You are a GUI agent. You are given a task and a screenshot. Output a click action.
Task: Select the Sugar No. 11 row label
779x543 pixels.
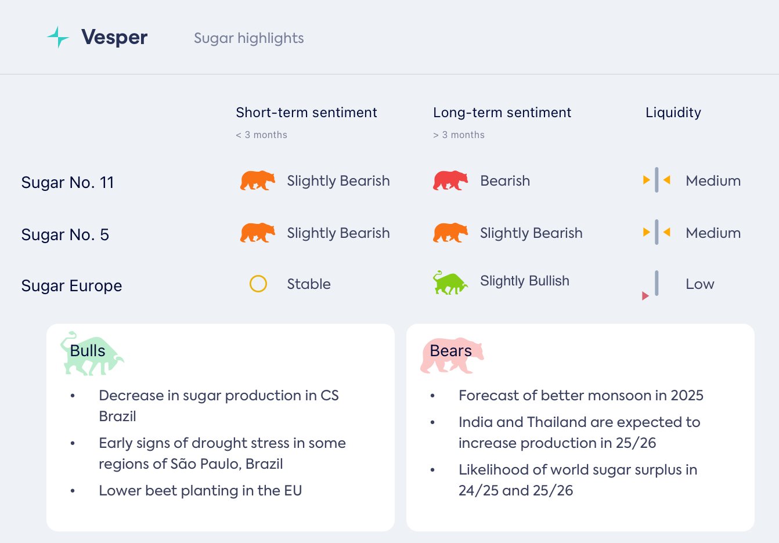[67, 182]
